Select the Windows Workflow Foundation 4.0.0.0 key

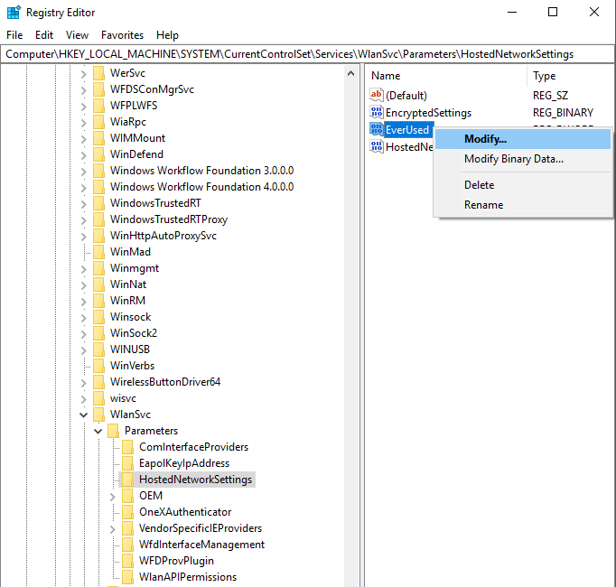201,187
